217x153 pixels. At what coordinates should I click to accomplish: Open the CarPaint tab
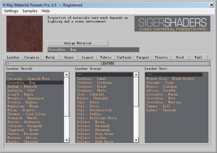(x=124, y=57)
